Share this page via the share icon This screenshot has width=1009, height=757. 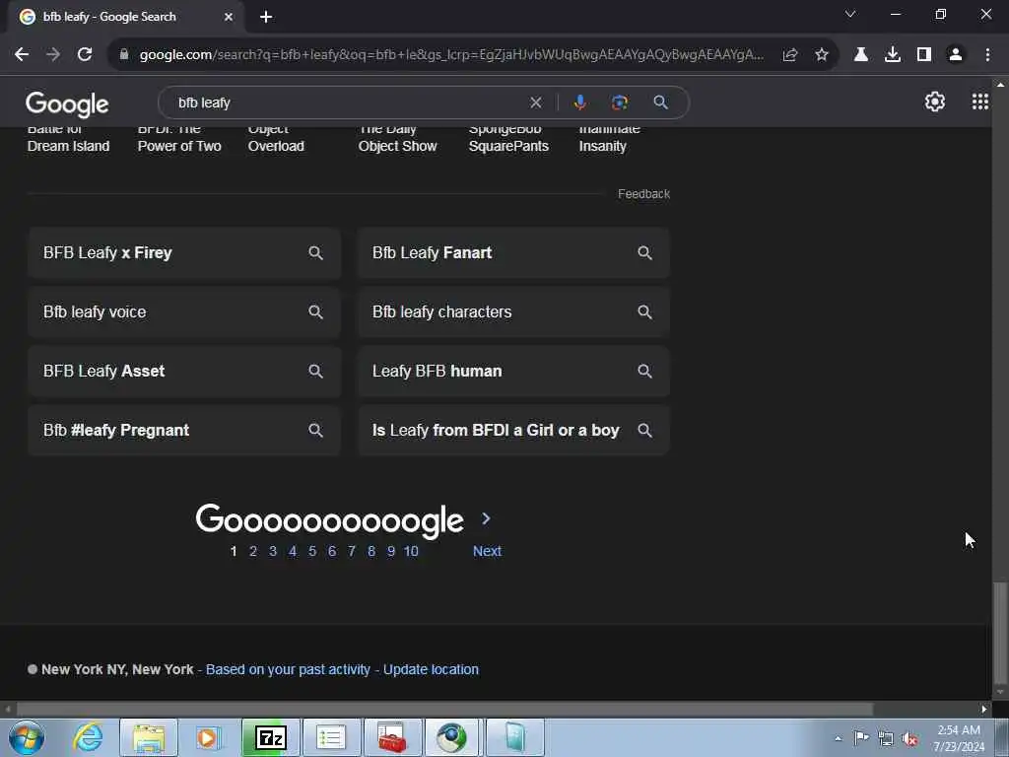point(790,55)
